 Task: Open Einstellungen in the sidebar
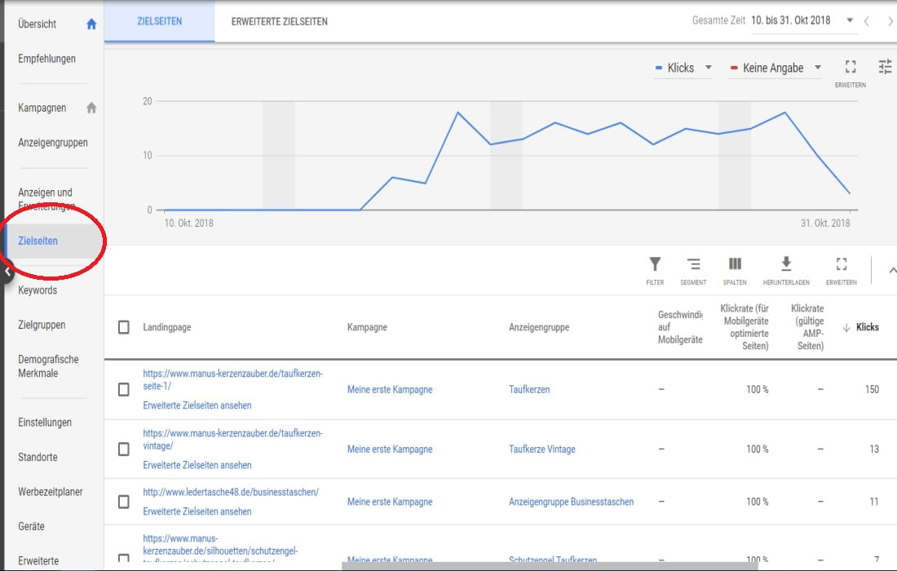[x=45, y=423]
